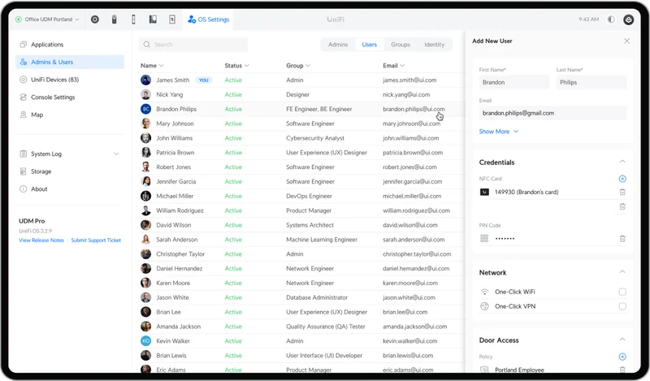650x381 pixels.
Task: Open the About page
Action: coord(70,188)
